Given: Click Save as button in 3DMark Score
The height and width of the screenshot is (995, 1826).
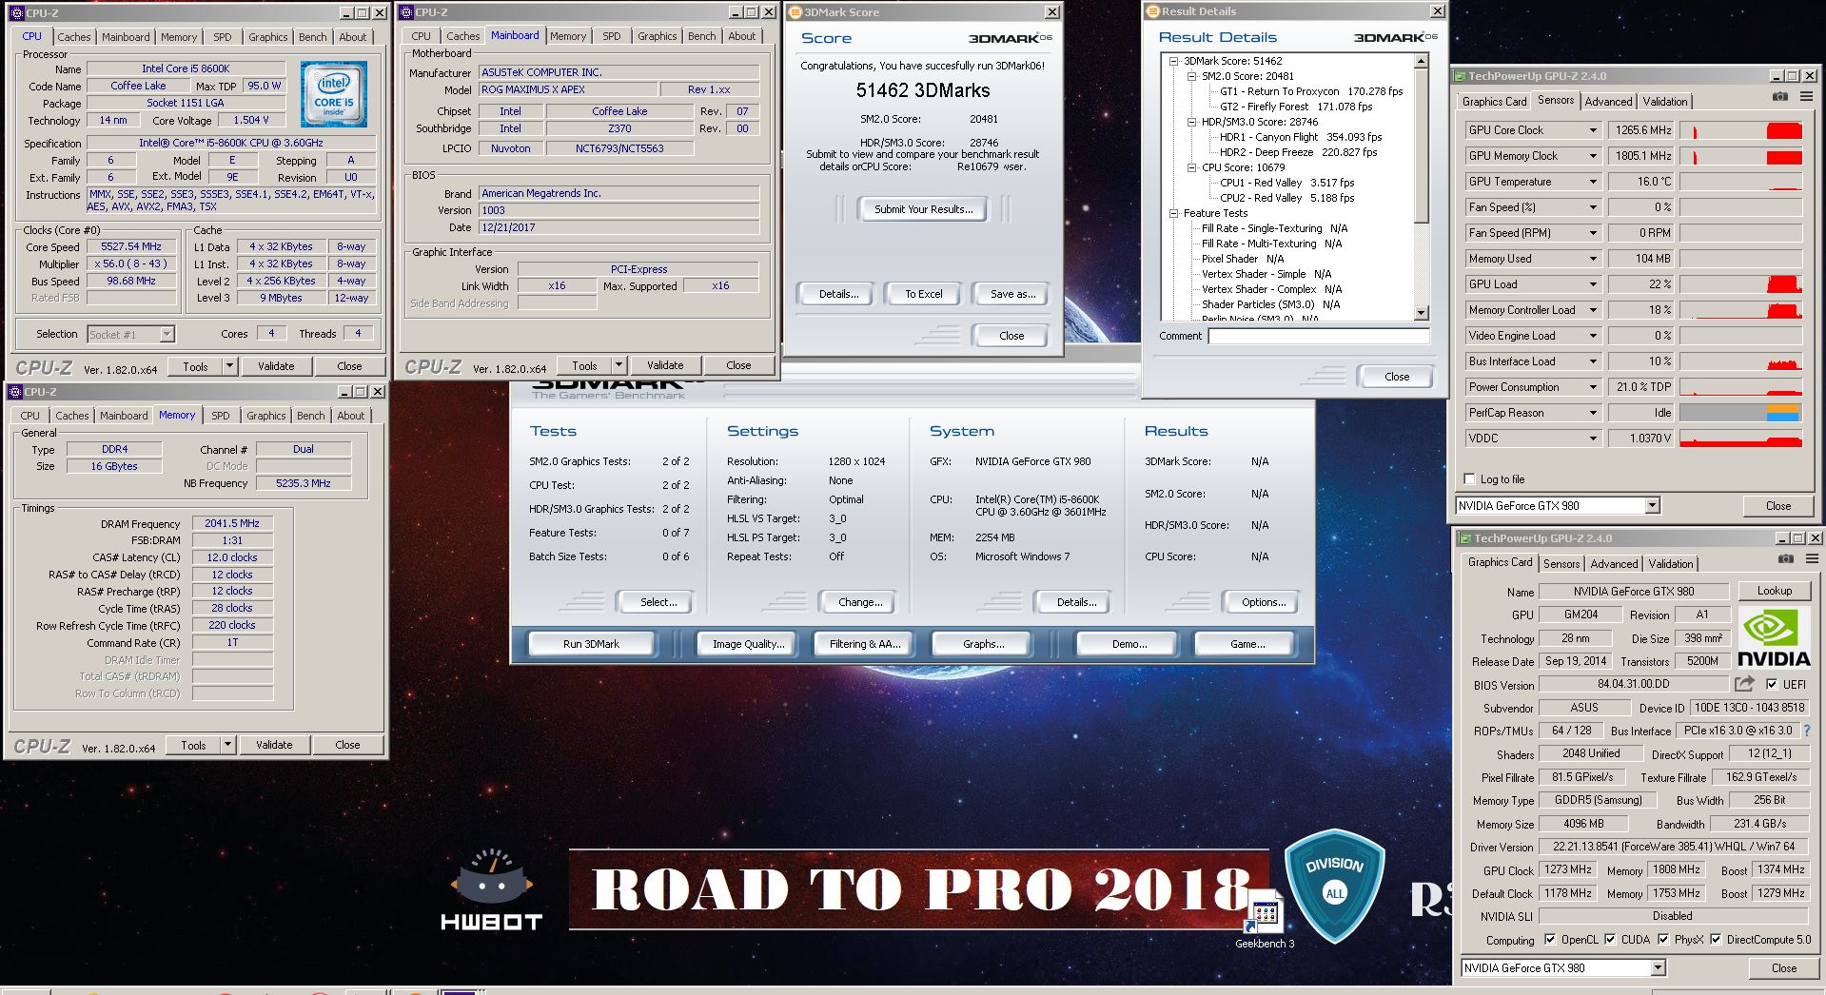Looking at the screenshot, I should [x=1012, y=294].
